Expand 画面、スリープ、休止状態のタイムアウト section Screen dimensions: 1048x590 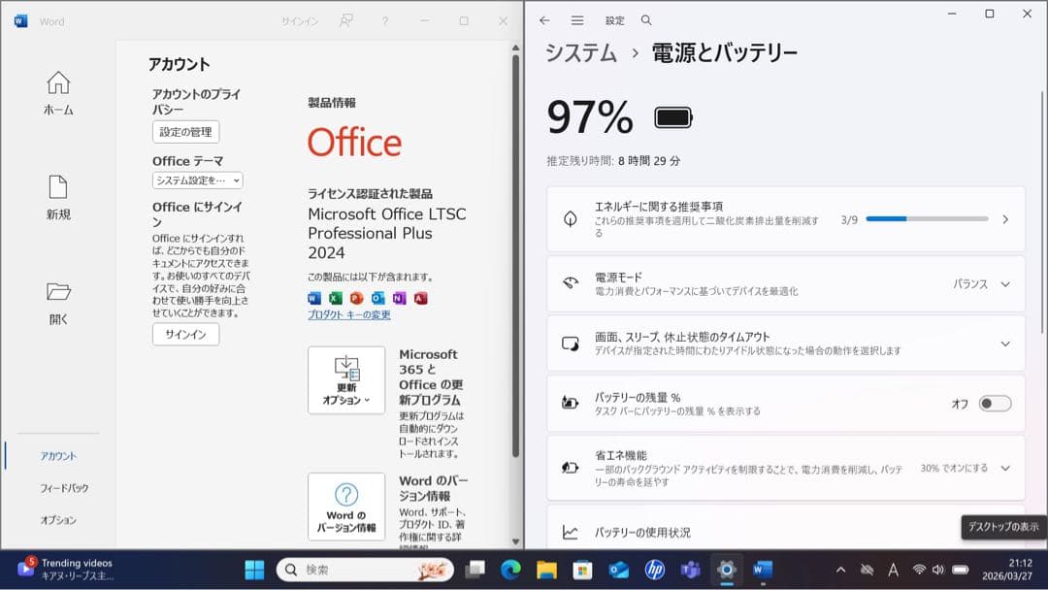[1005, 344]
